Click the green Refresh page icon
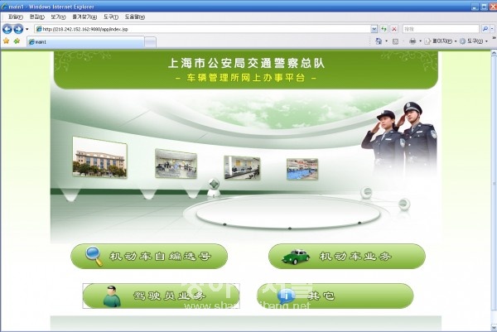497x332 pixels. click(384, 29)
